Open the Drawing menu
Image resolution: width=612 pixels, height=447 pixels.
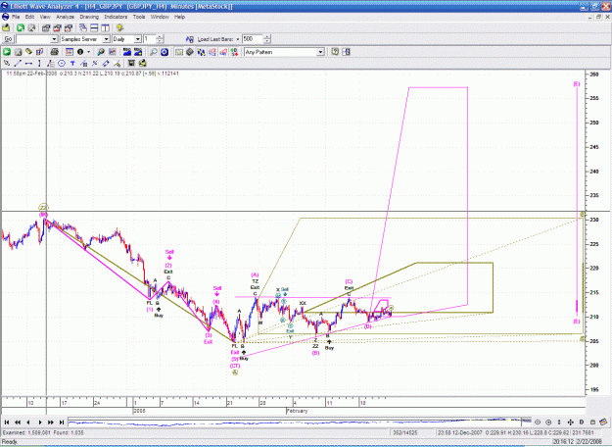89,17
